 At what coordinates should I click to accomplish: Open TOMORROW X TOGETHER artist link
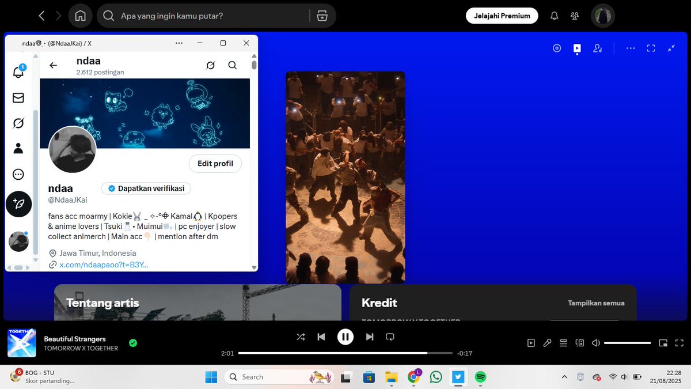(81, 349)
